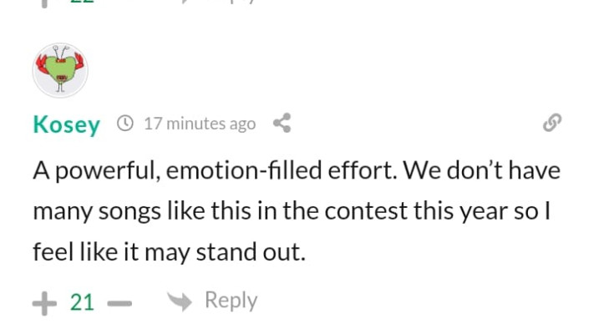Copy the comment permalink via the chain icon
Viewport: 594px width, 334px height.
(x=551, y=124)
